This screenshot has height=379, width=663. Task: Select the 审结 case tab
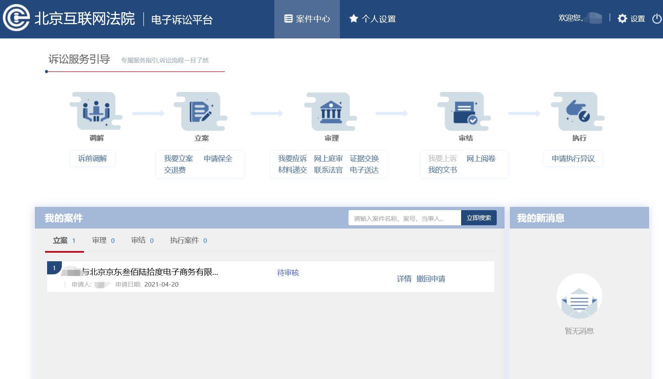[x=142, y=241]
